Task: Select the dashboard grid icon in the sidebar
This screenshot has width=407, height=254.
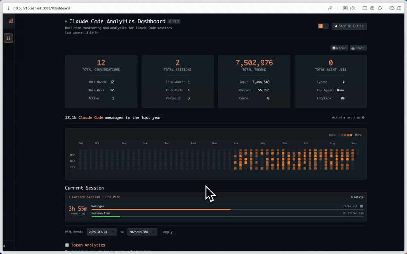Action: pyautogui.click(x=8, y=38)
